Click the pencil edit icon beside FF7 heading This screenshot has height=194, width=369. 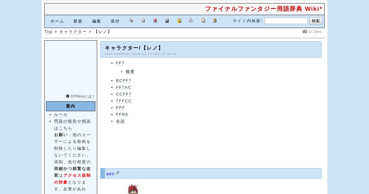117,173
